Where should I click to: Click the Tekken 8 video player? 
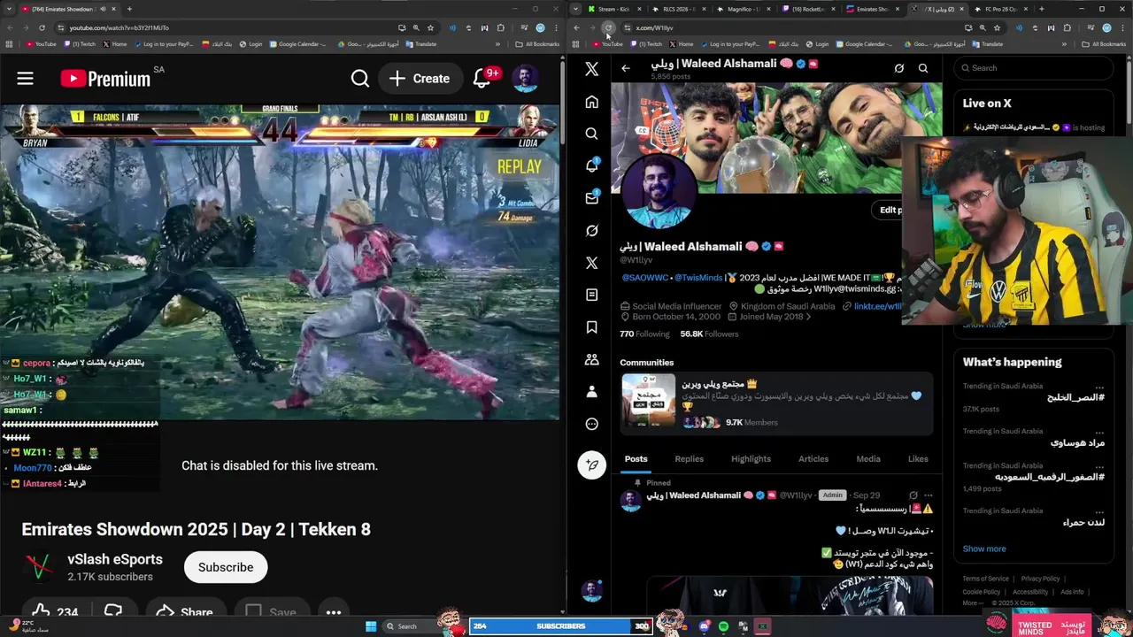[280, 262]
